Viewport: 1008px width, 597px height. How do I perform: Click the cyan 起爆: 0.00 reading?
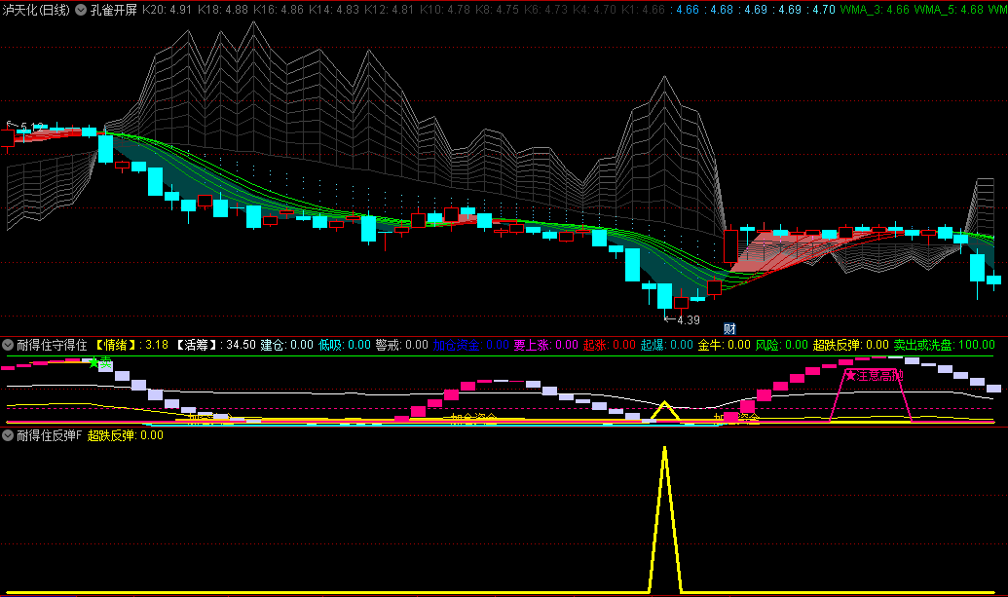(666, 345)
